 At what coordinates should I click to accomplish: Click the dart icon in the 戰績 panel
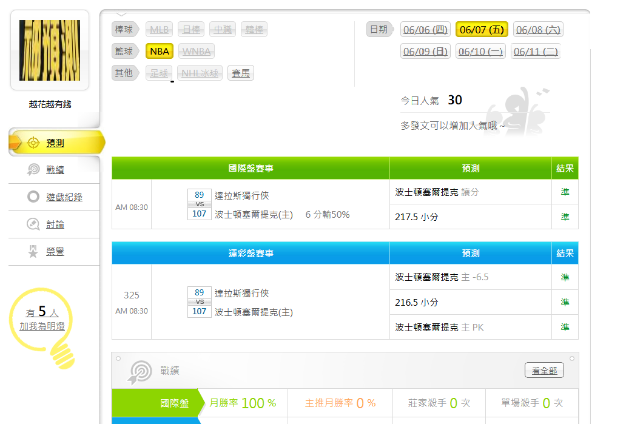tap(140, 372)
